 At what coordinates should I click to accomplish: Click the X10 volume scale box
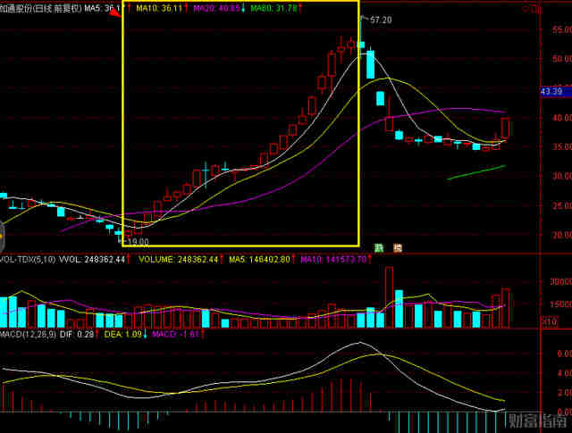point(549,321)
